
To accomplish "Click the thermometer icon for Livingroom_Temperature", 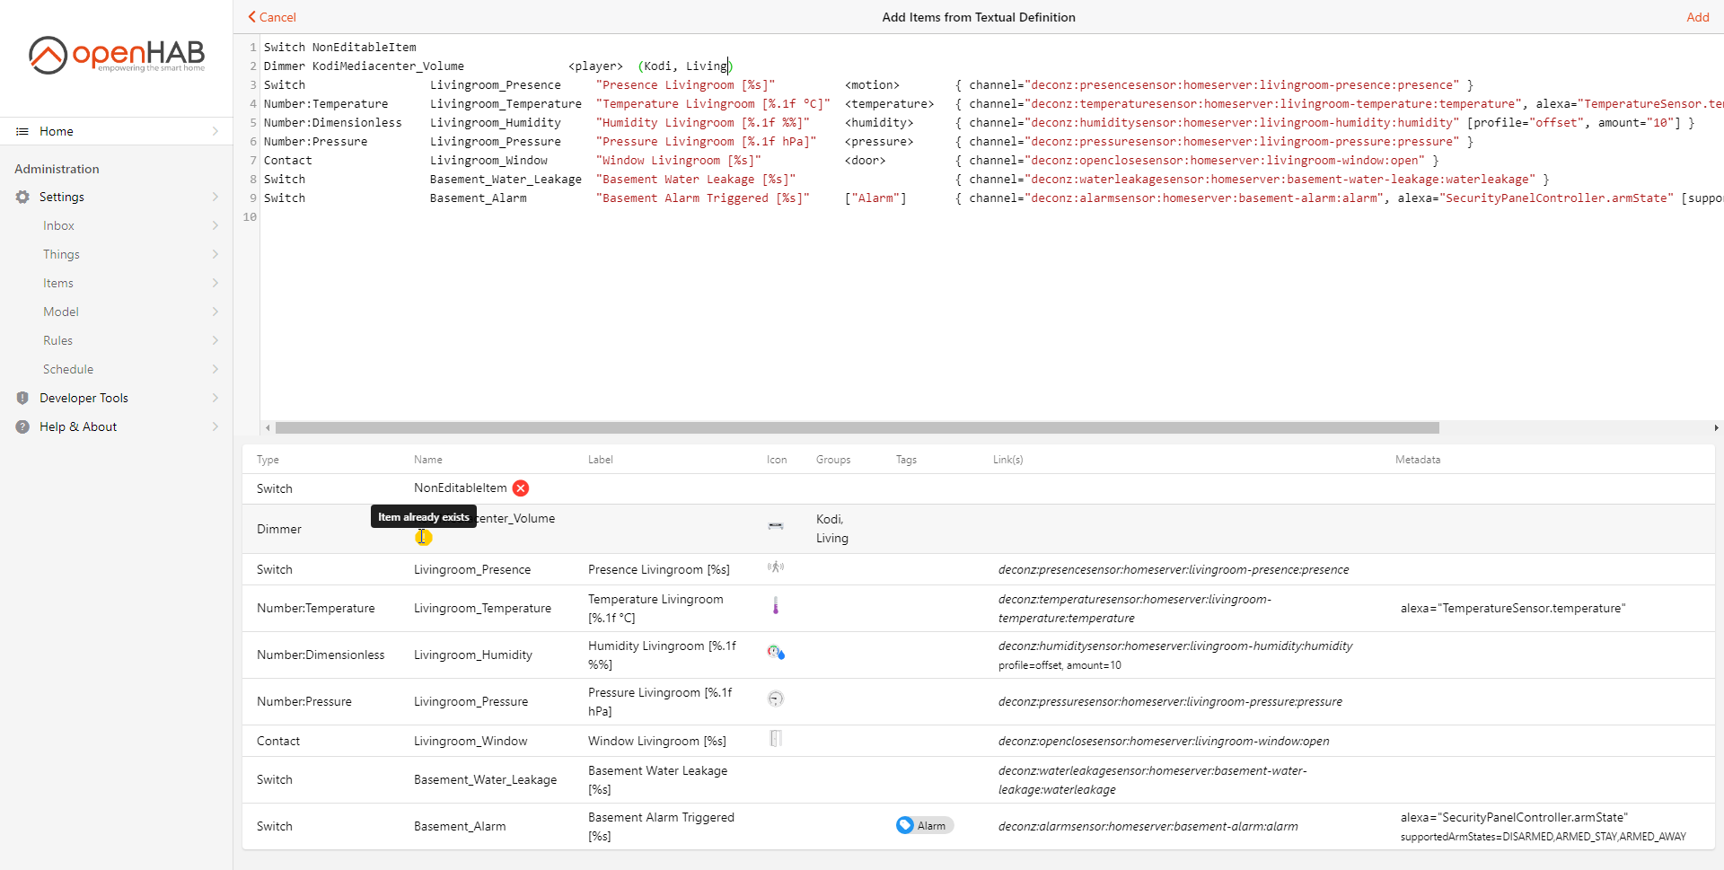I will pos(776,607).
